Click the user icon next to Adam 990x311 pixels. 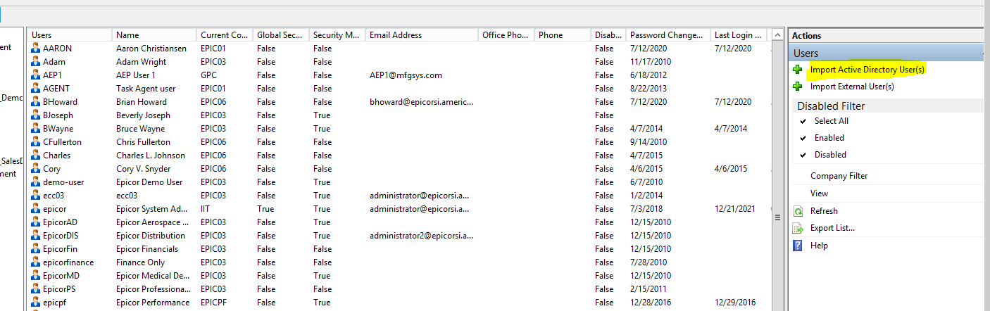click(35, 62)
